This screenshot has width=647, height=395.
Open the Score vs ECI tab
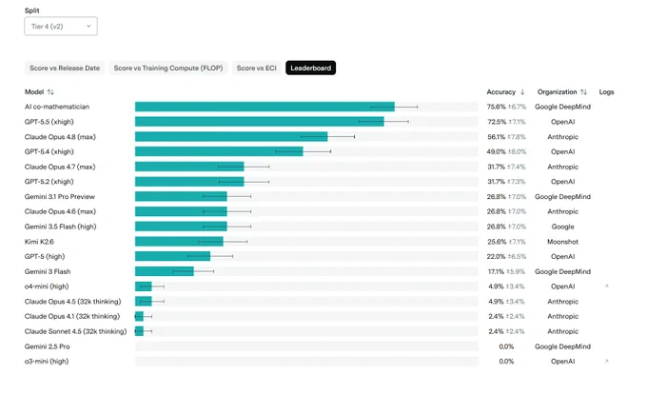(x=257, y=69)
